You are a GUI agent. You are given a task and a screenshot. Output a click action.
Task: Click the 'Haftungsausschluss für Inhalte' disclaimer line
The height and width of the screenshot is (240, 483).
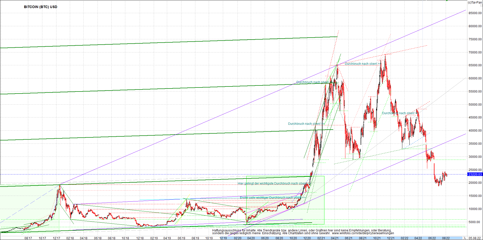click(x=302, y=230)
